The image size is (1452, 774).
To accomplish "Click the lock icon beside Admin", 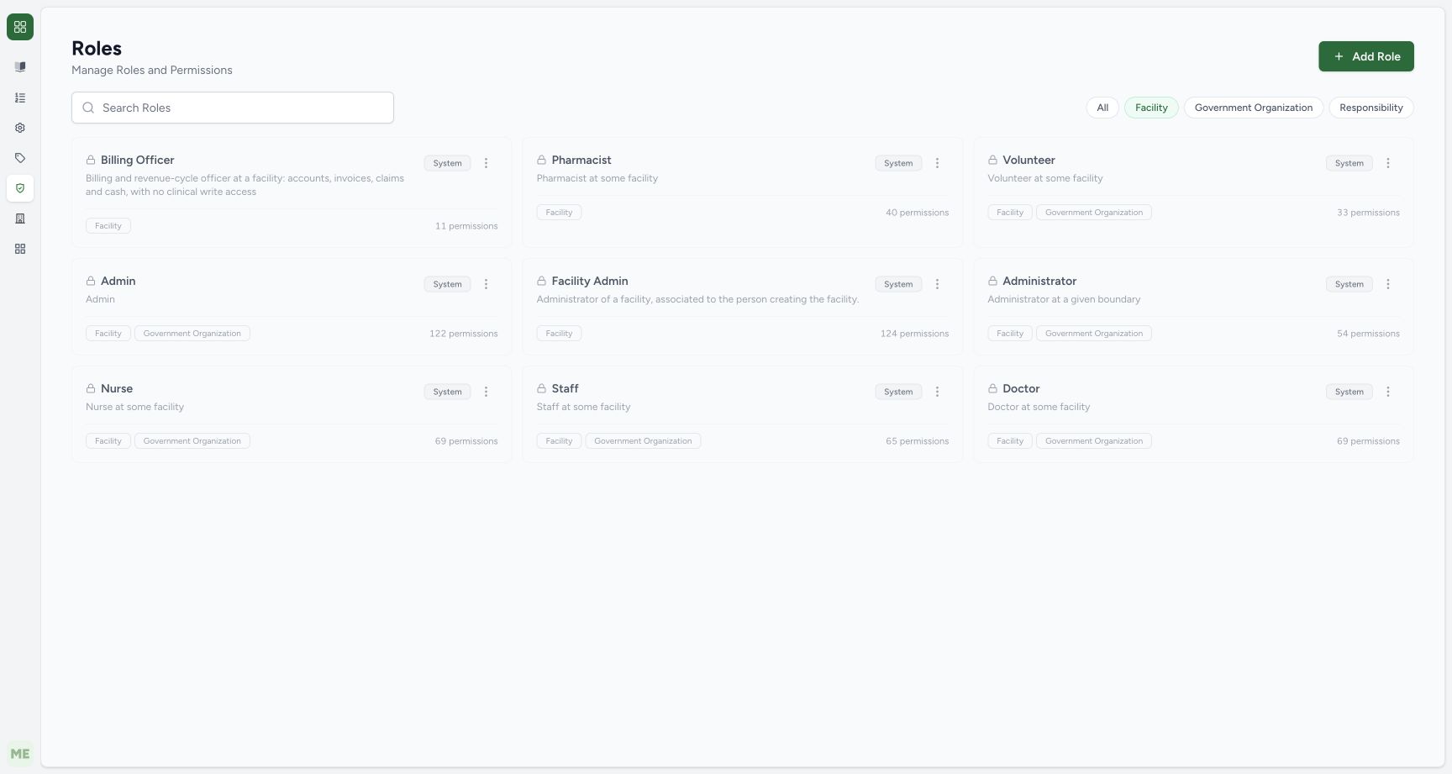I will coord(91,281).
